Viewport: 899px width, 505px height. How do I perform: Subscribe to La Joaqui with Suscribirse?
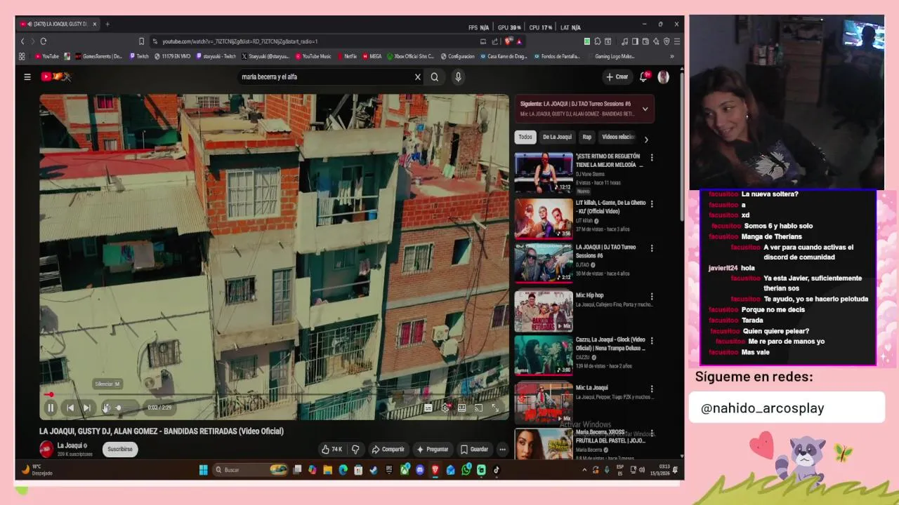click(119, 449)
